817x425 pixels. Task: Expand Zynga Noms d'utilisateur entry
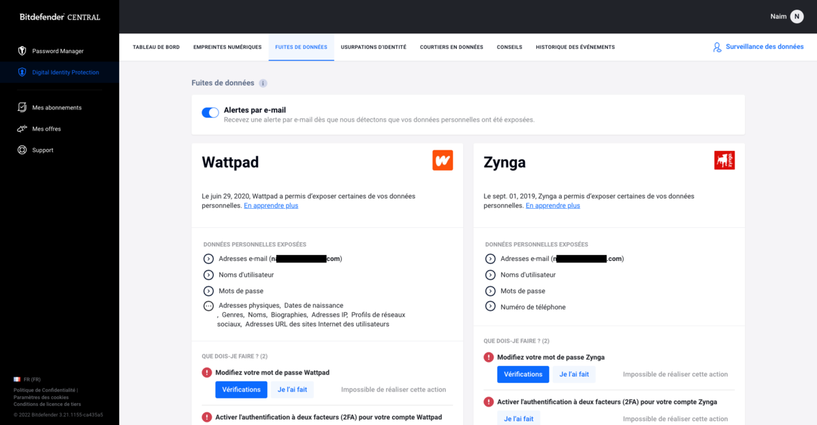(490, 275)
